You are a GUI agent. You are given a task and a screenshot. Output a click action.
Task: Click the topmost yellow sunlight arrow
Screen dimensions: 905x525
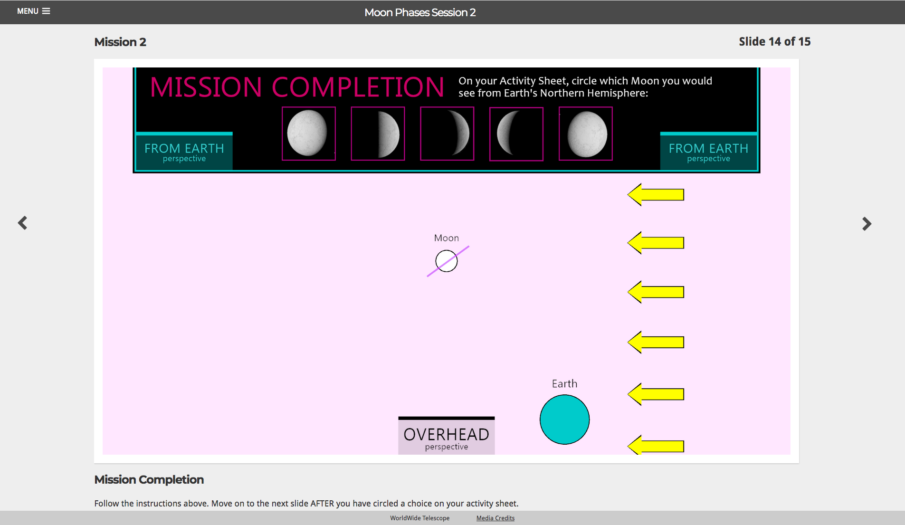(656, 195)
